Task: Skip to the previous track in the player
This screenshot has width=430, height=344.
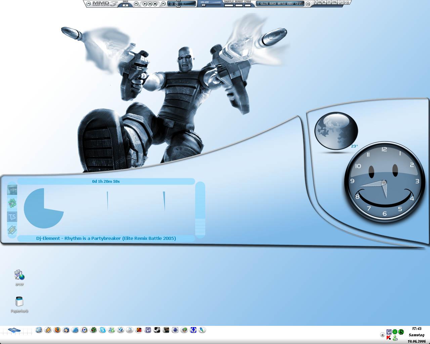Action: tap(136, 4)
